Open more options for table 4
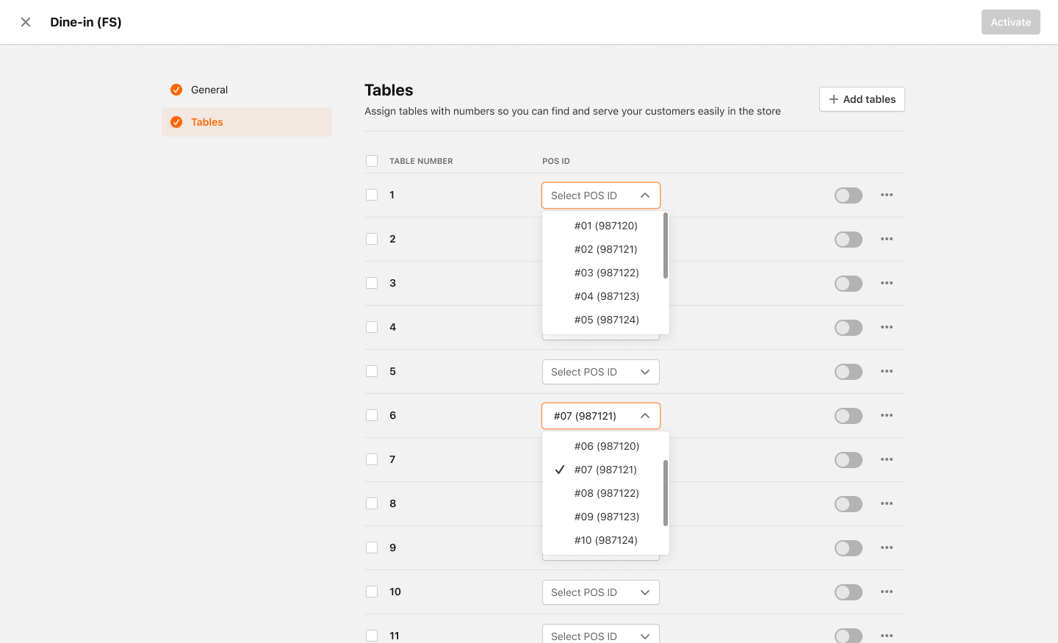Viewport: 1058px width, 643px height. click(x=887, y=327)
